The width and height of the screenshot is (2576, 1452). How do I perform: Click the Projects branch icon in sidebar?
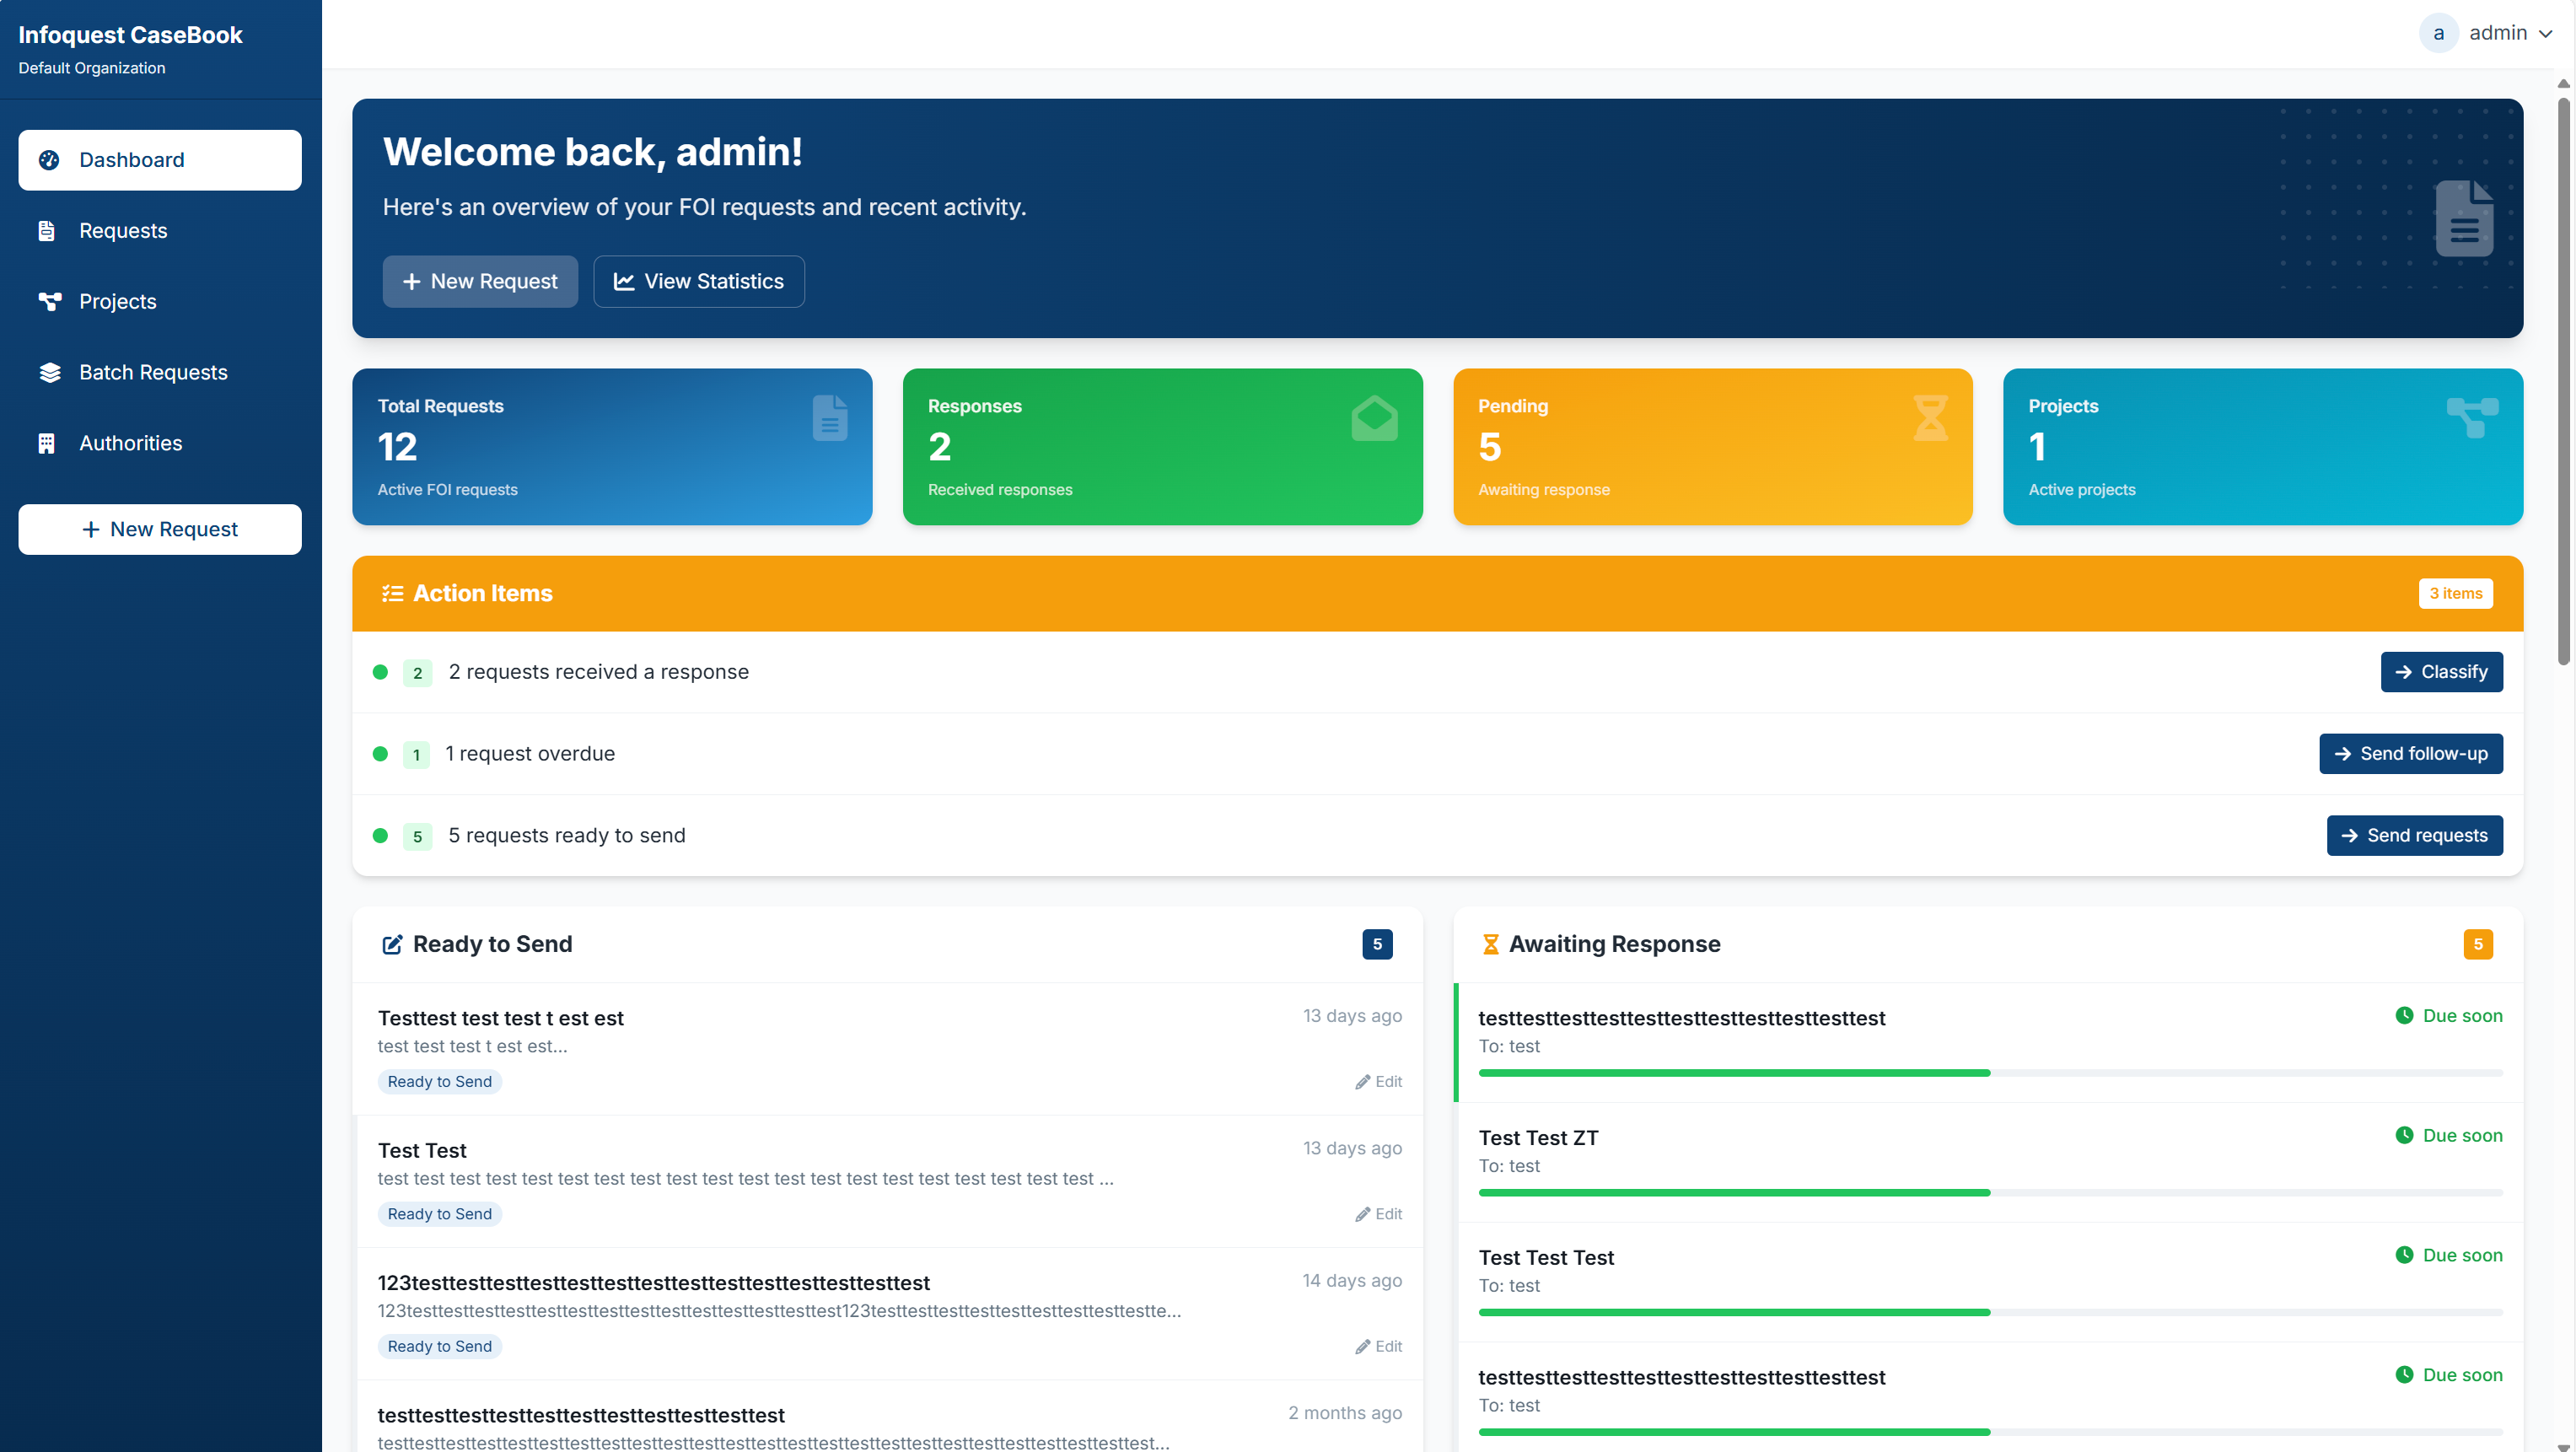(x=48, y=301)
